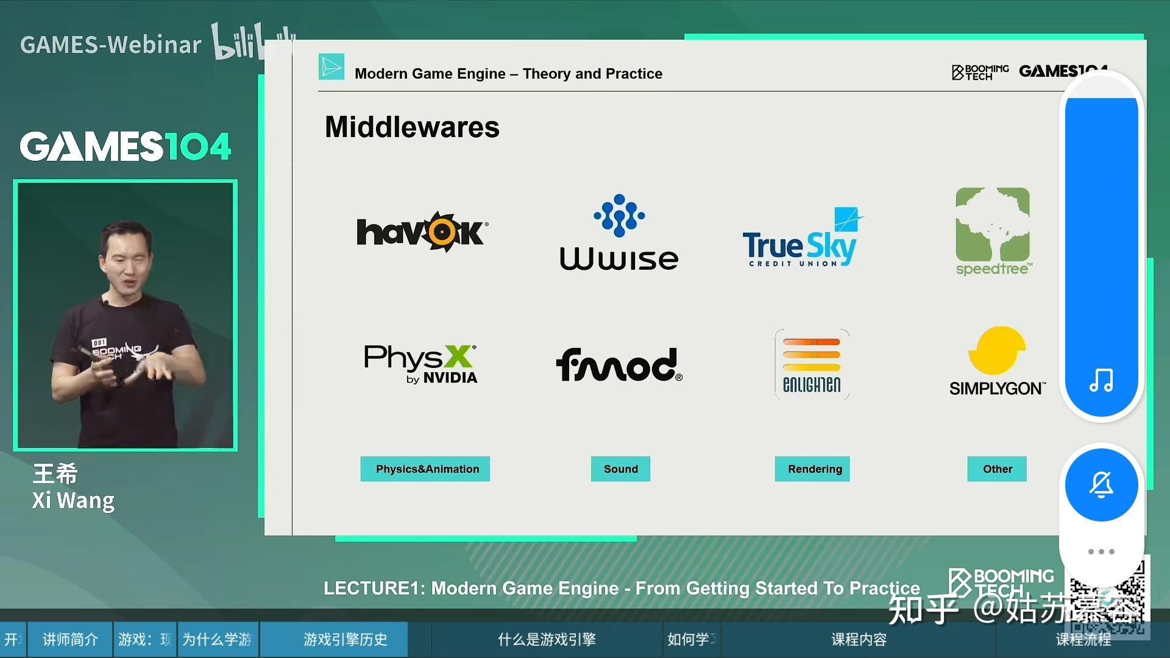Image resolution: width=1170 pixels, height=658 pixels.
Task: Click the fmod logo
Action: 619,365
